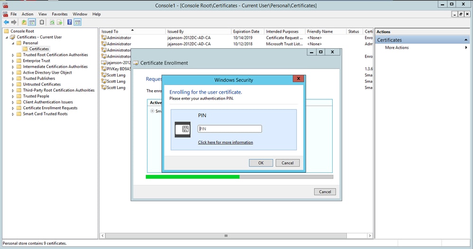Image resolution: width=473 pixels, height=249 pixels.
Task: Sort by the Issued By column header
Action: coord(199,31)
